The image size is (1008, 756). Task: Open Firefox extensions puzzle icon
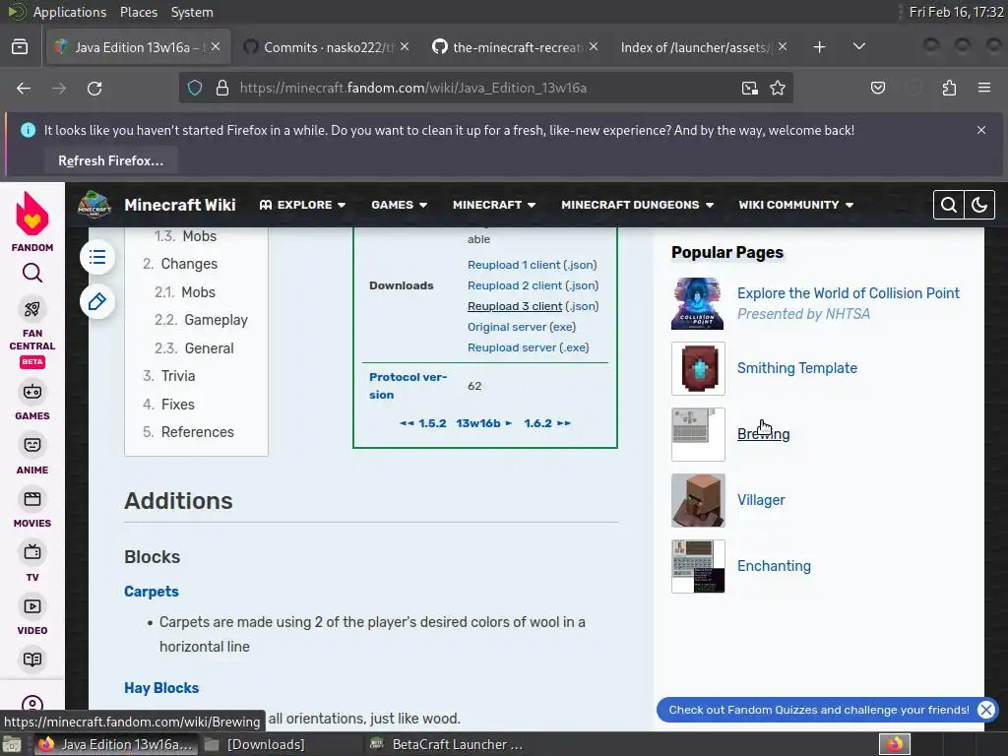949,88
